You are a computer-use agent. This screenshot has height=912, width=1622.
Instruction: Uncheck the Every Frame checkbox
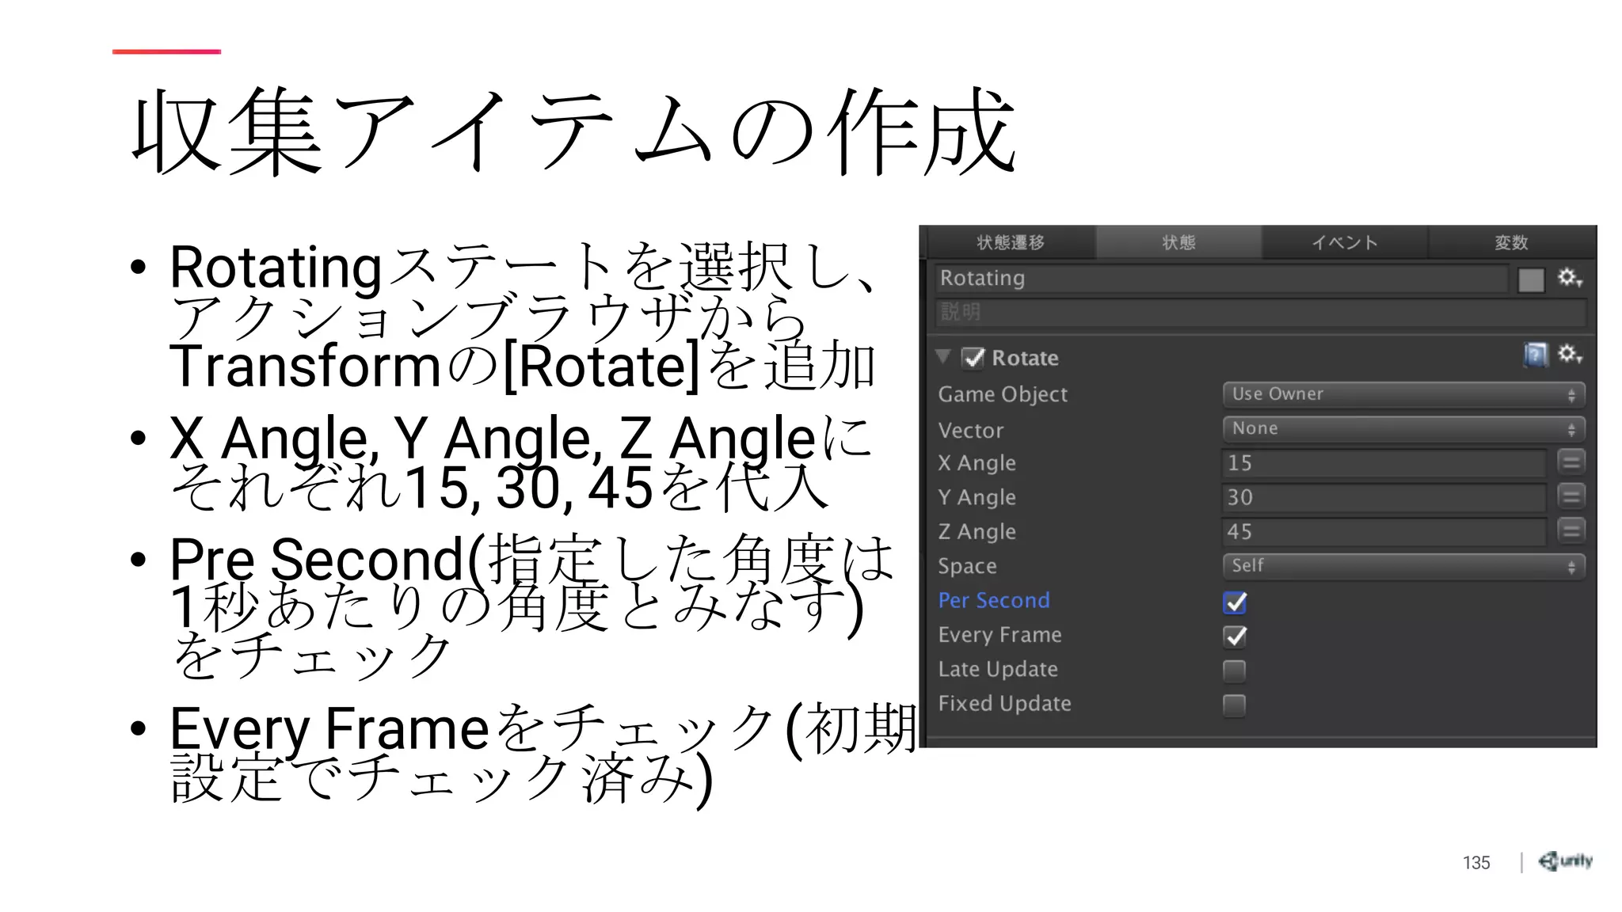point(1234,636)
